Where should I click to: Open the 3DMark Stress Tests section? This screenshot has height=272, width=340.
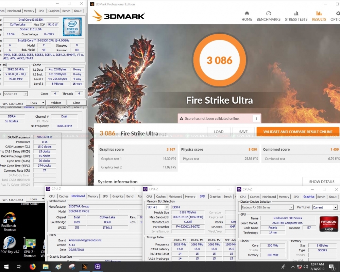(296, 16)
